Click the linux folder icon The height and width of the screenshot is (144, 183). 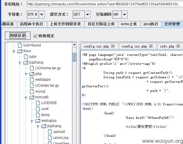click(20, 51)
